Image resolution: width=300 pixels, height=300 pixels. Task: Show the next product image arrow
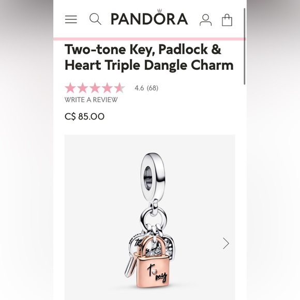(226, 243)
